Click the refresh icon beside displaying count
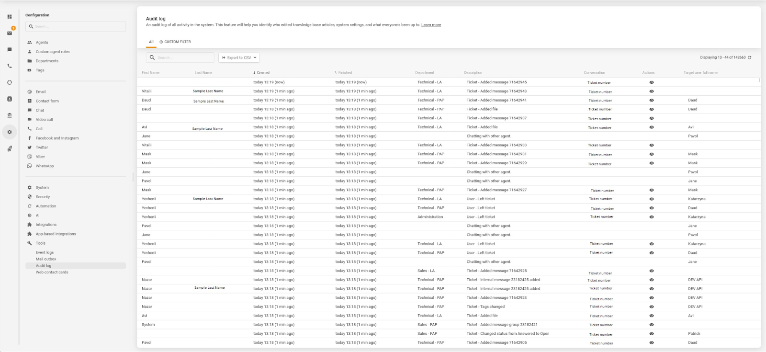Screen dimensions: 766x352 point(750,57)
